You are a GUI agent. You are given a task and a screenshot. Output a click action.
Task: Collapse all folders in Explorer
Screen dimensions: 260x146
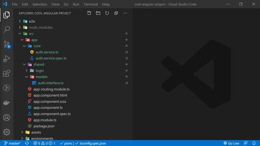pos(116,13)
